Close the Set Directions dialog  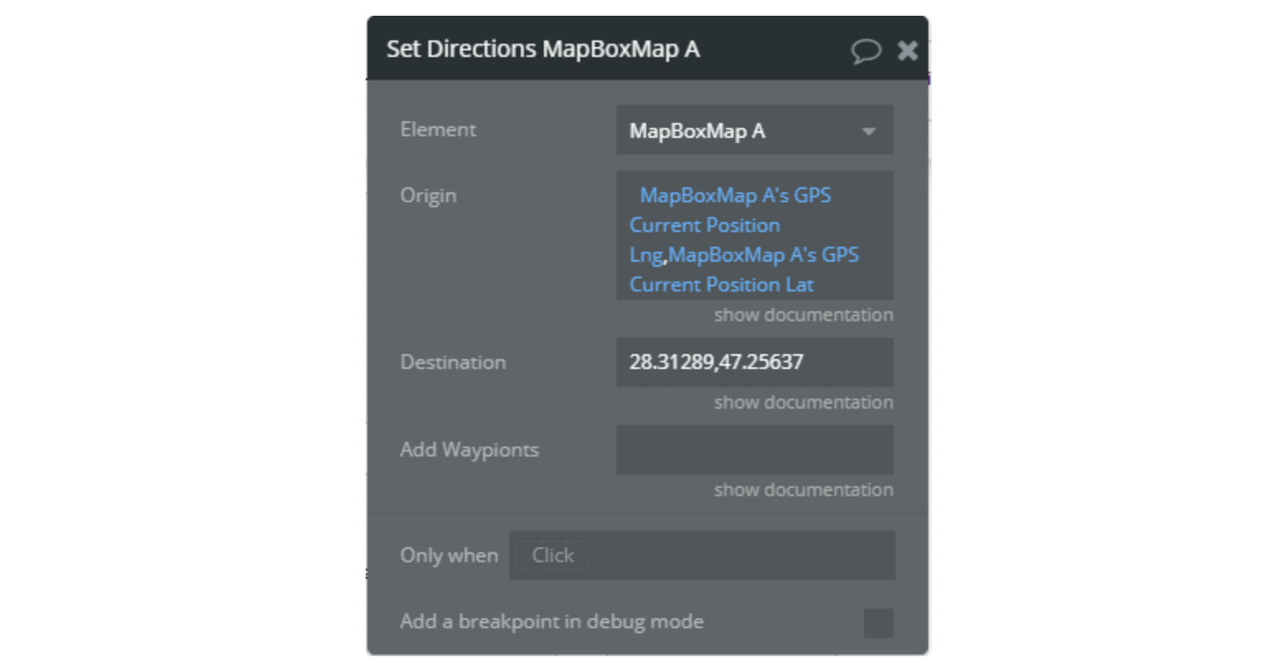tap(908, 51)
